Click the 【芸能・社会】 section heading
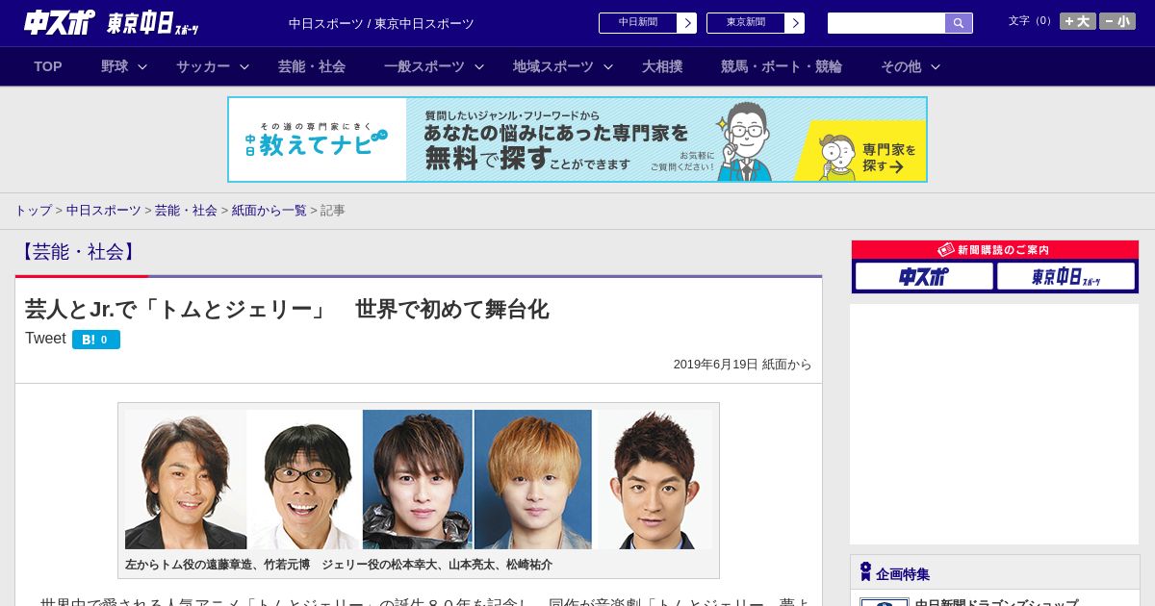Screen dimensions: 1155x606 click(x=79, y=252)
